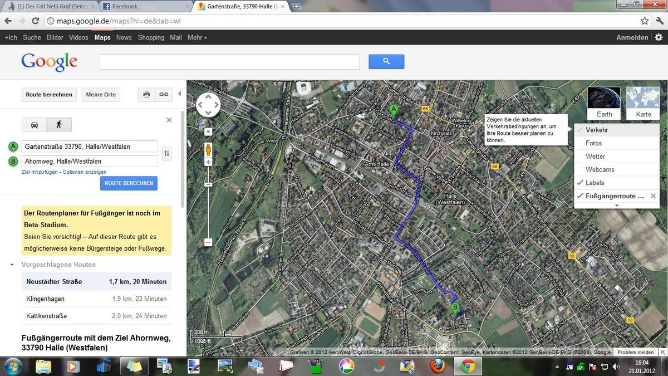Collapse the left side panel
The image size is (668, 376).
180,94
